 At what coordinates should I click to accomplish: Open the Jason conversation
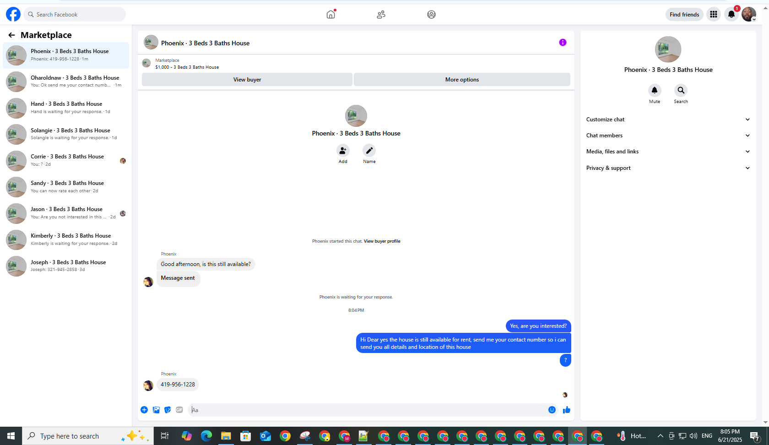(x=66, y=213)
